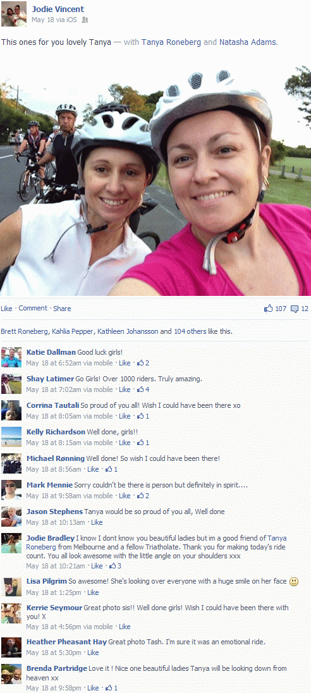Click the Comment link under the photo

(x=33, y=309)
